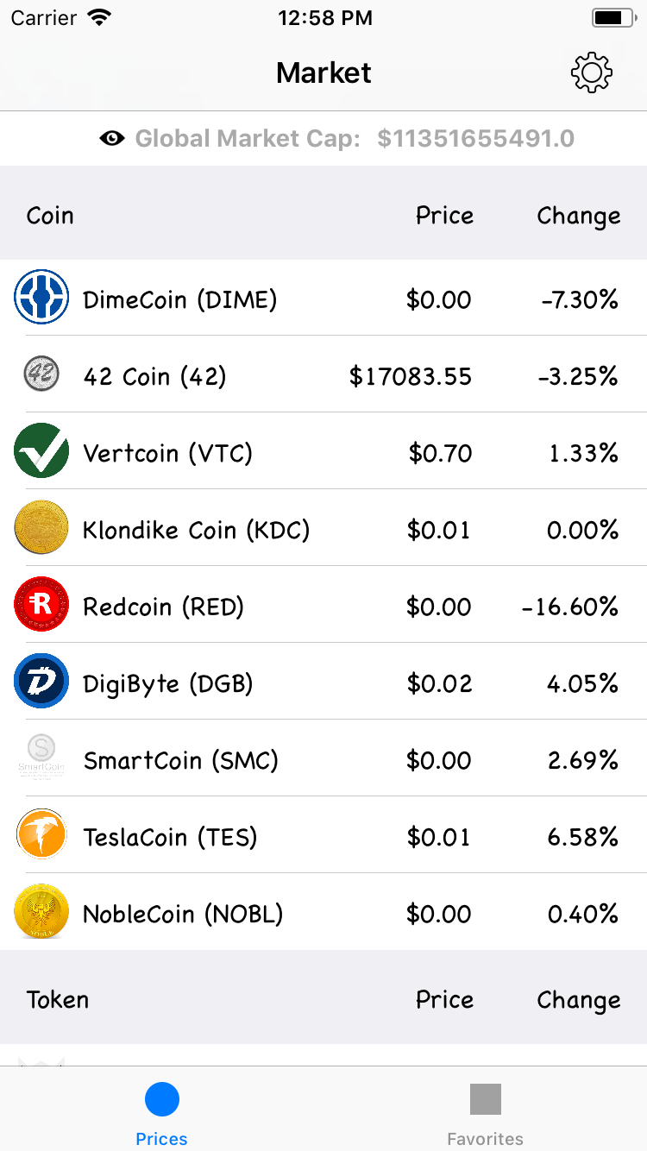Tap the DigiByte blue logo icon
Viewport: 647px width, 1151px height.
pyautogui.click(x=41, y=682)
